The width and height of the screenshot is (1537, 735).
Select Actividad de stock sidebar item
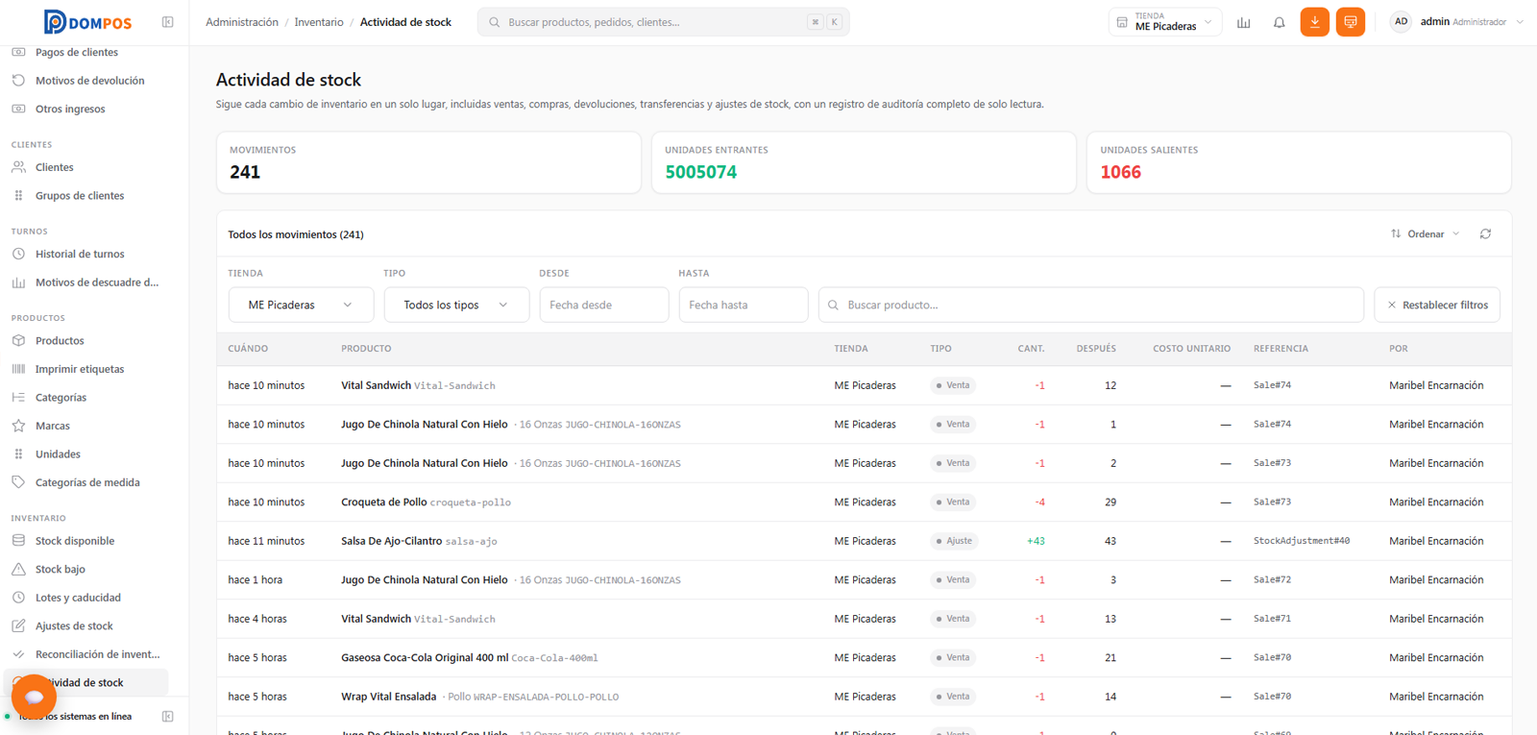coord(85,682)
